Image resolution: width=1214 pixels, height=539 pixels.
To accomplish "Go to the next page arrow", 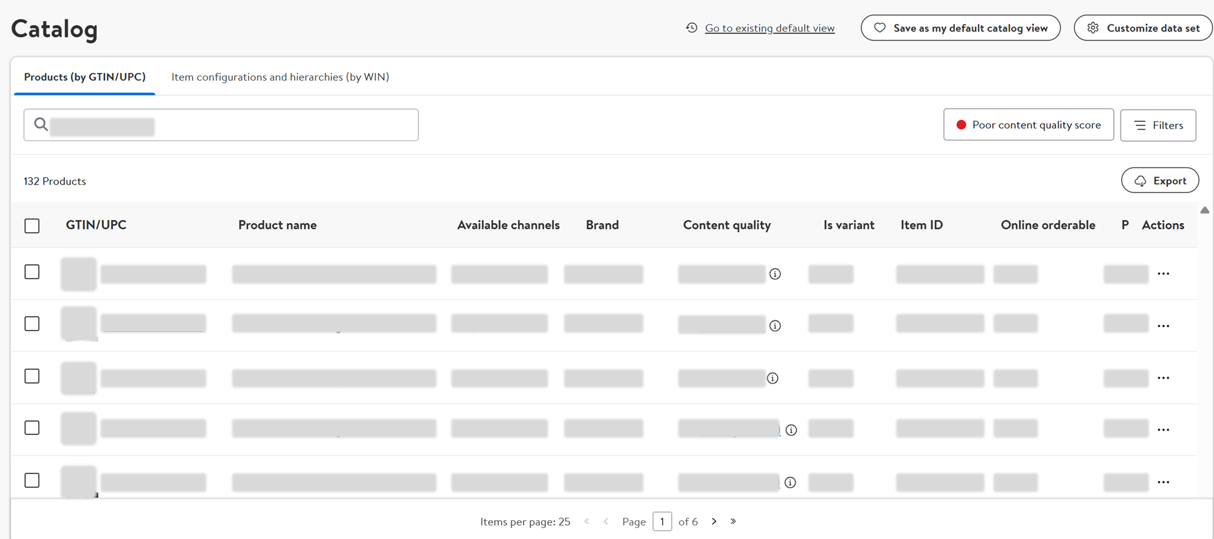I will (x=714, y=521).
